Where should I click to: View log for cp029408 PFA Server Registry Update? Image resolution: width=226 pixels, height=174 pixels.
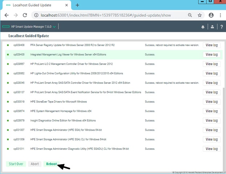(211, 45)
